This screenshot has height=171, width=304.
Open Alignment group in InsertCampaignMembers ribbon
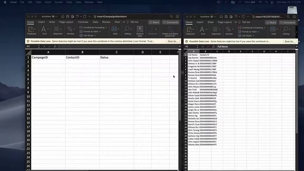pos(57,30)
